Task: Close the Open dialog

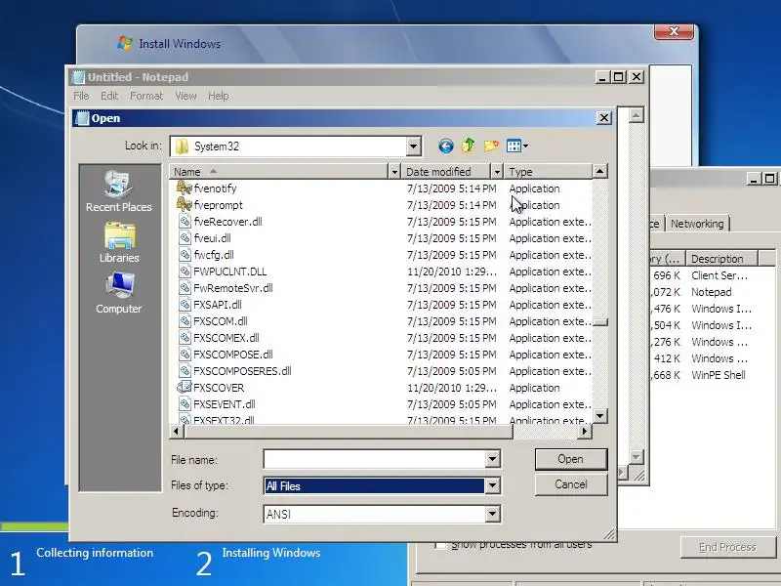Action: pos(603,118)
